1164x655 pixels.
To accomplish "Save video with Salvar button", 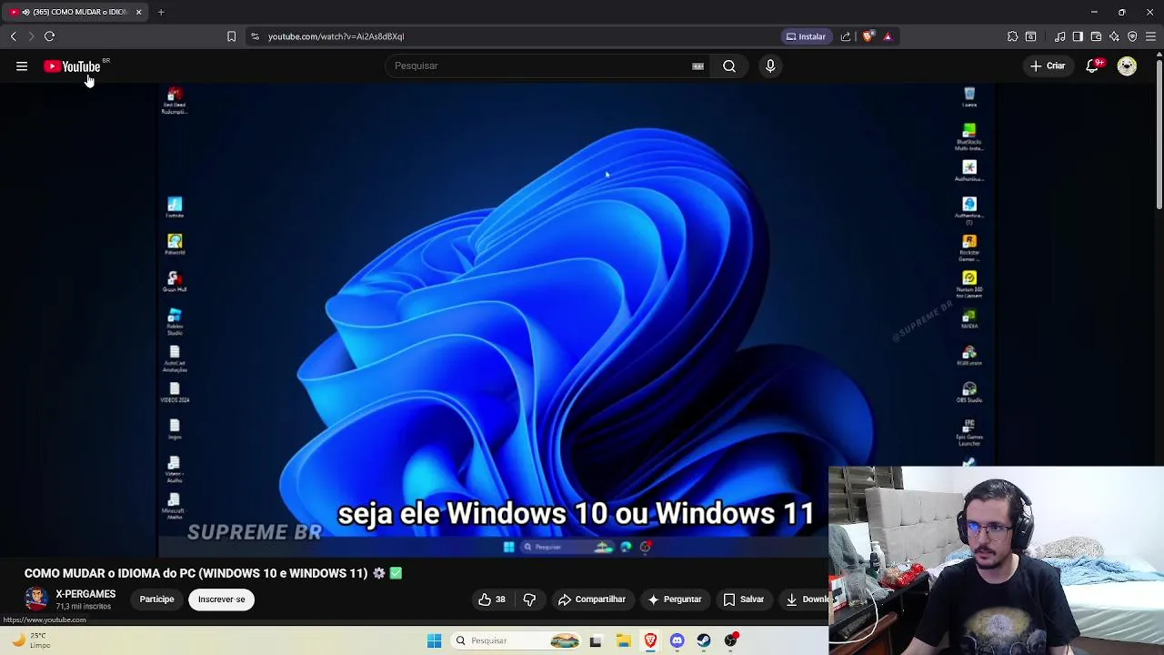I will pos(743,600).
